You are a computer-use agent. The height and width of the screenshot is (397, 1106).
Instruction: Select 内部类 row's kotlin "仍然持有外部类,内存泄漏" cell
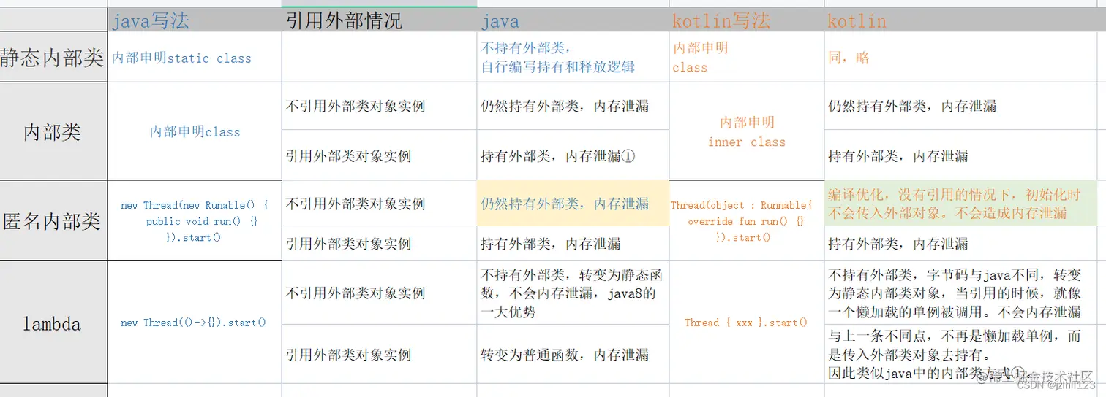tap(960, 106)
